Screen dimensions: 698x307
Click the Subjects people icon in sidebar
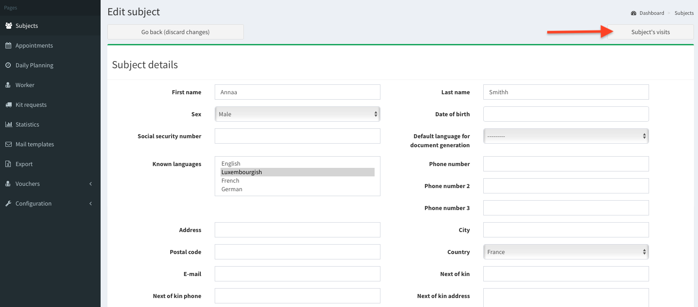tap(9, 26)
